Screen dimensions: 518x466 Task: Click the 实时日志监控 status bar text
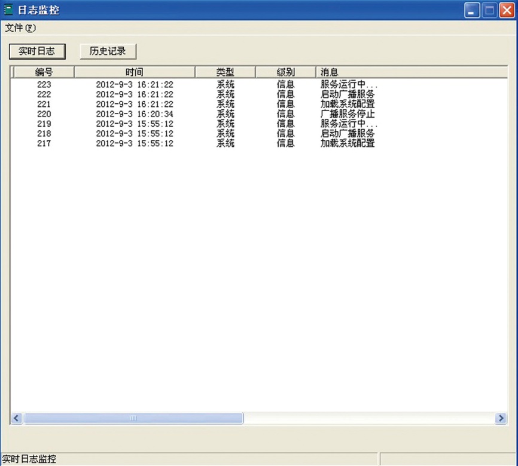tap(29, 459)
